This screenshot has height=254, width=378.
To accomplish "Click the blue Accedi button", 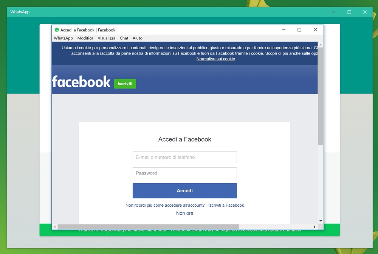I will click(185, 191).
